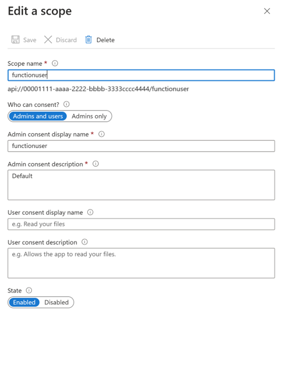Click info icon next to Who can consent
Screen dimensions: 284x366
click(66, 104)
